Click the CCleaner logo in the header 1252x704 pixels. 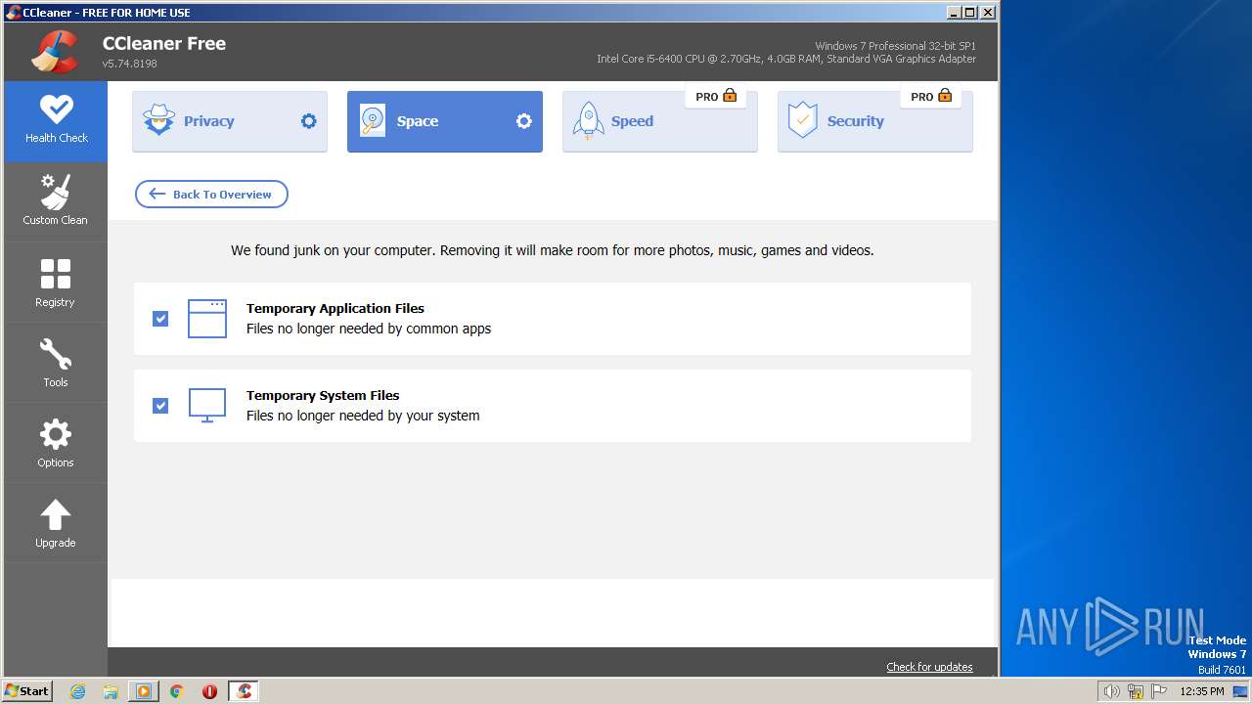click(55, 52)
